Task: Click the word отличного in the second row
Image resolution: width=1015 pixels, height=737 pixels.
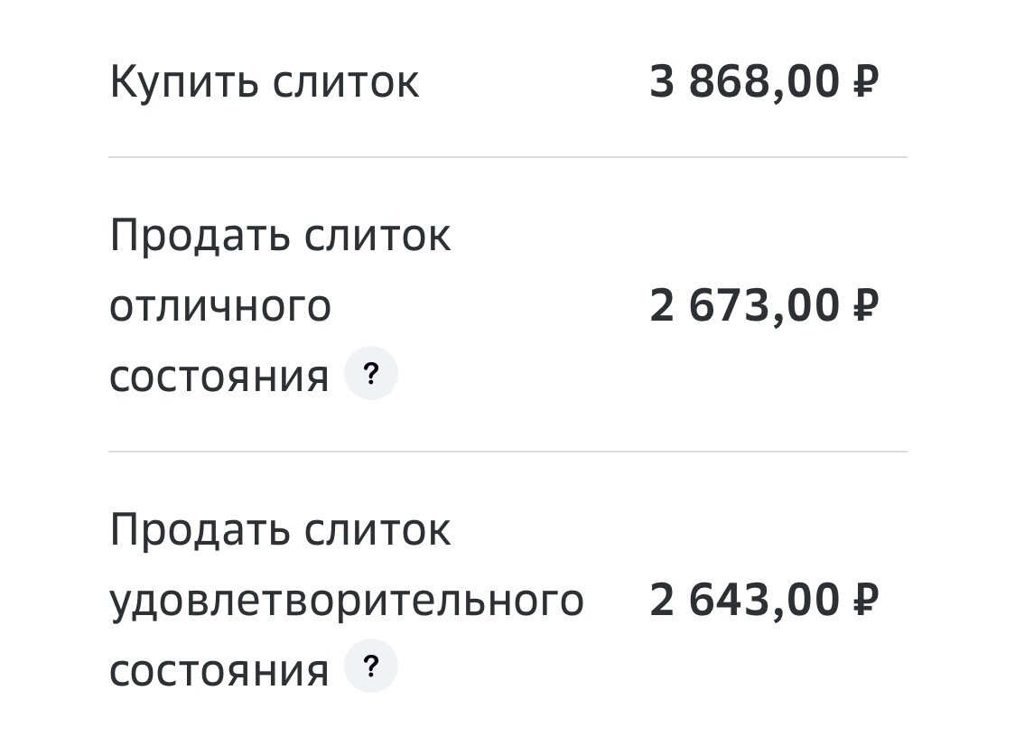Action: point(220,304)
